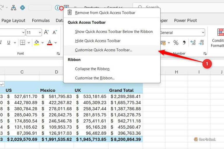Click inside the Search box
Viewport: 224px width, 149px height.
(x=178, y=7)
